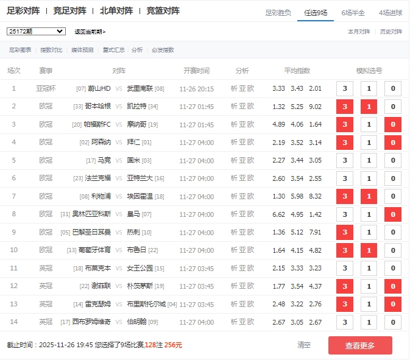Image resolution: width=410 pixels, height=360 pixels.
Task: Open 析 analysis for match 7 利物浦
Action: click(234, 197)
